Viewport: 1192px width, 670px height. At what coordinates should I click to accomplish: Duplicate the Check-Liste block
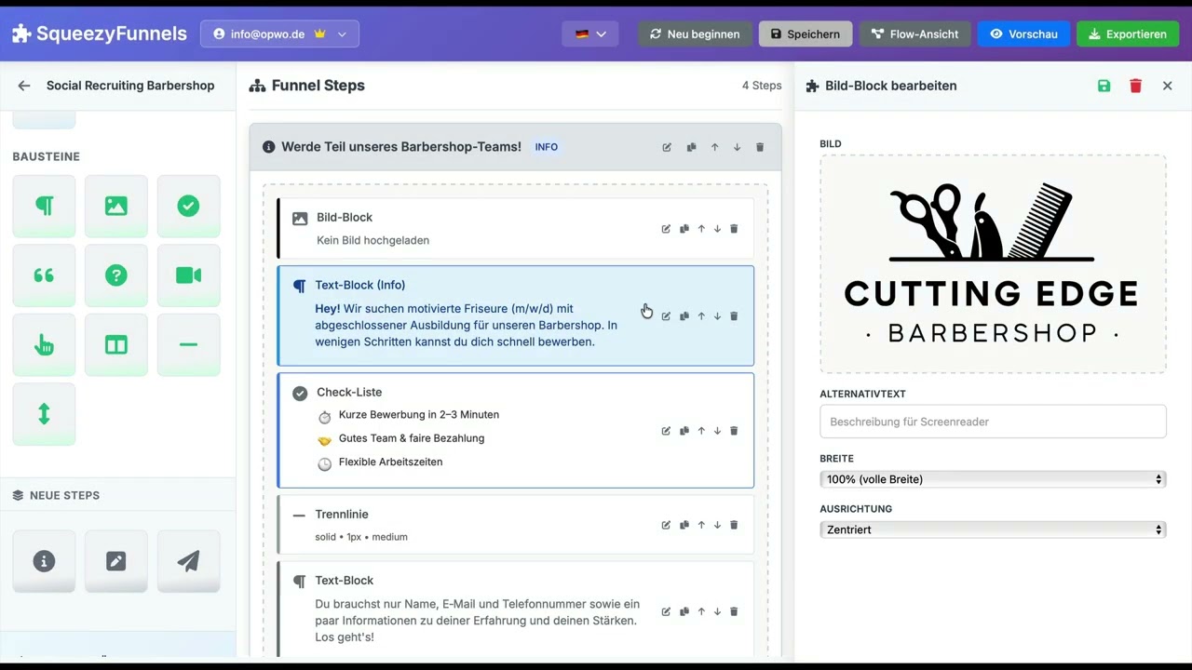point(684,431)
